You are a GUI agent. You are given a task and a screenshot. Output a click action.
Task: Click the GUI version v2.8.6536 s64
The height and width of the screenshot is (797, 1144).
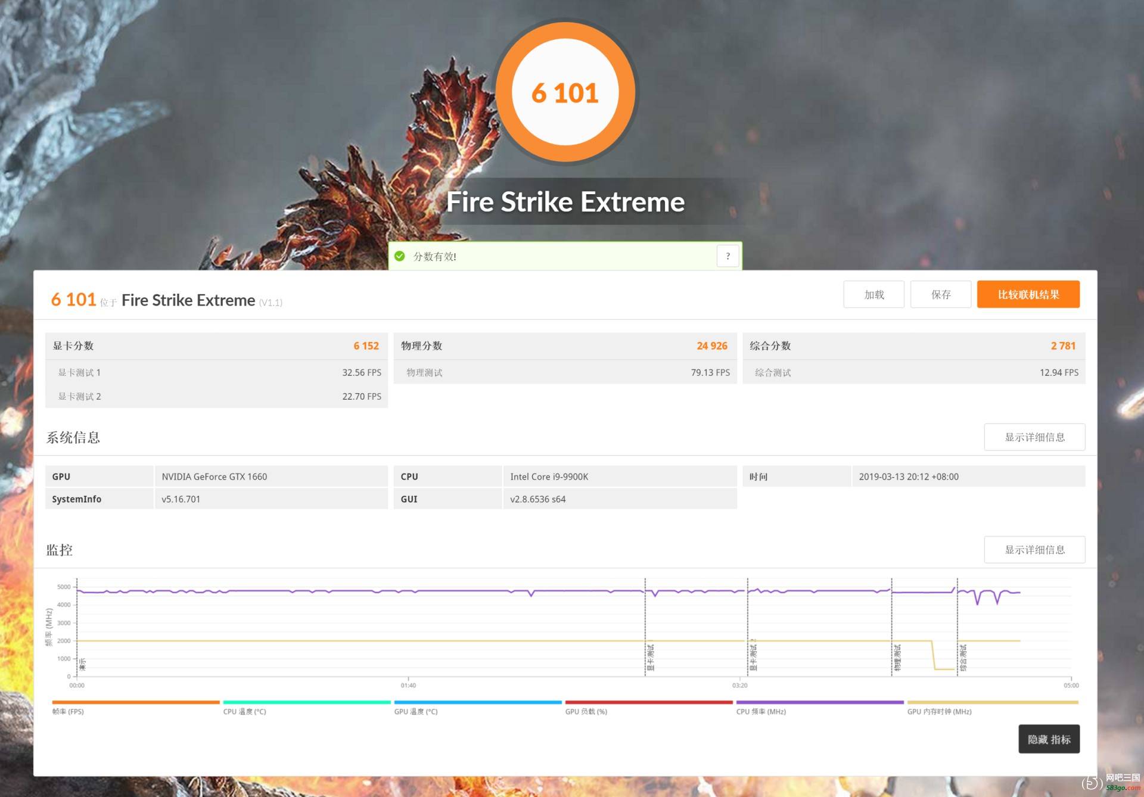[538, 499]
